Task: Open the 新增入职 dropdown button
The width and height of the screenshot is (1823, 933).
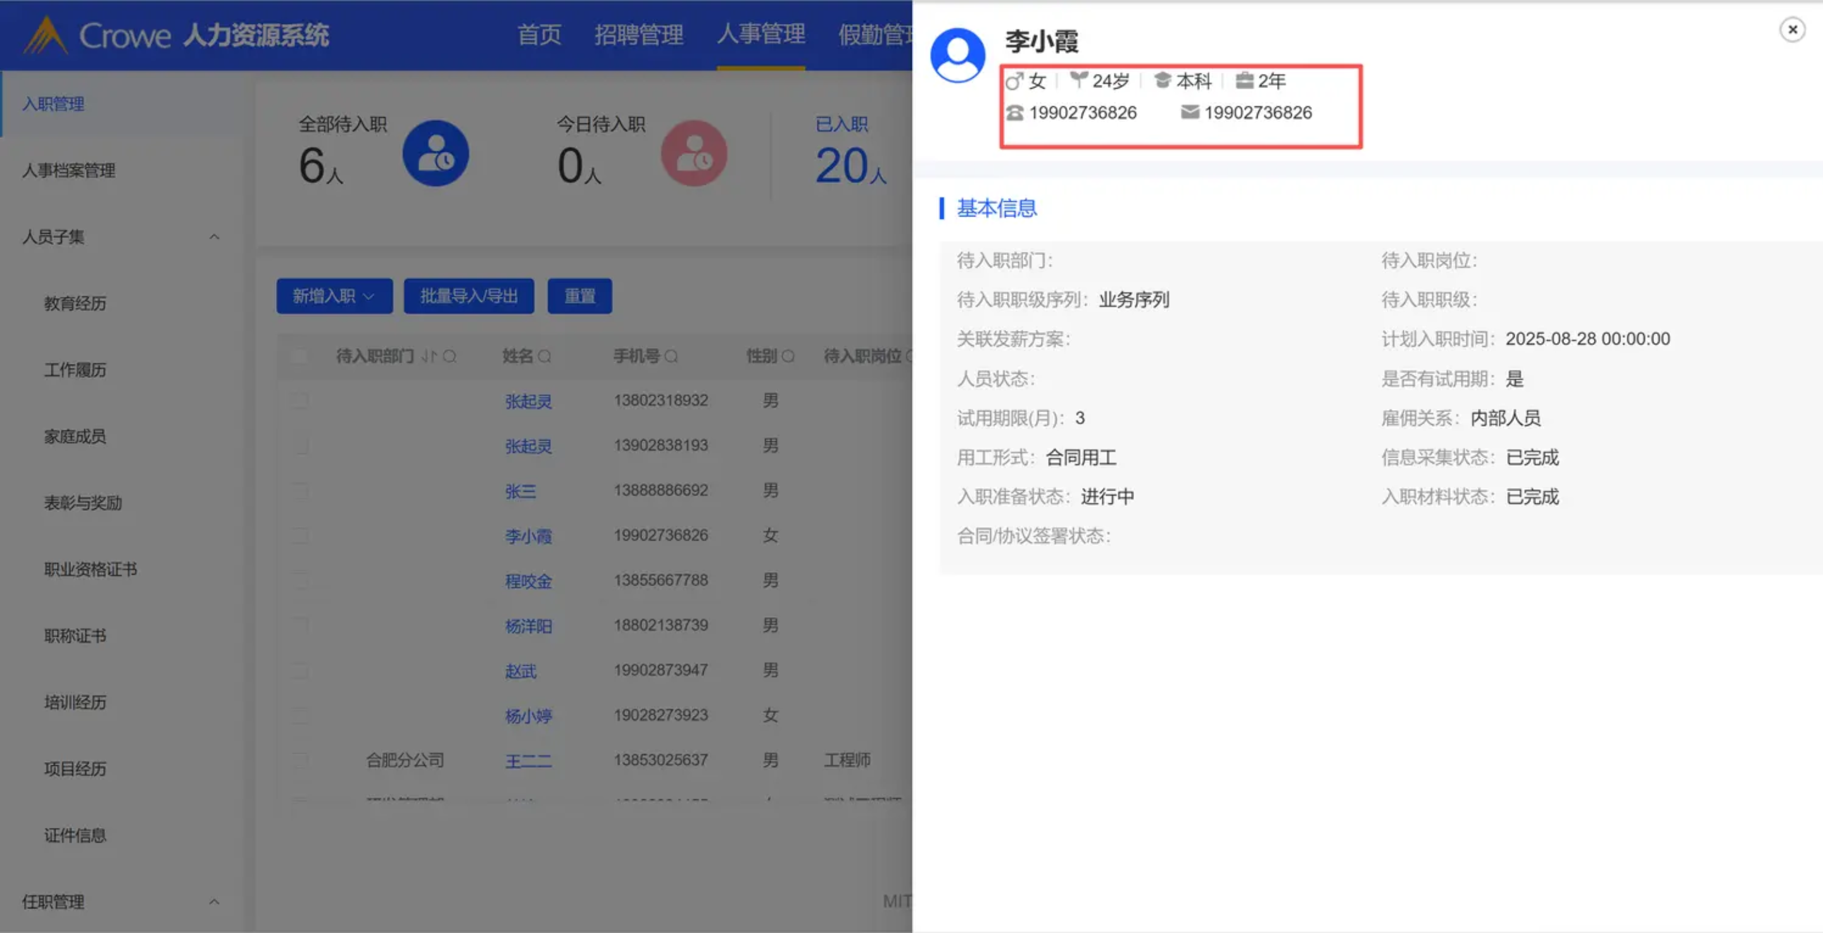Action: pyautogui.click(x=334, y=296)
